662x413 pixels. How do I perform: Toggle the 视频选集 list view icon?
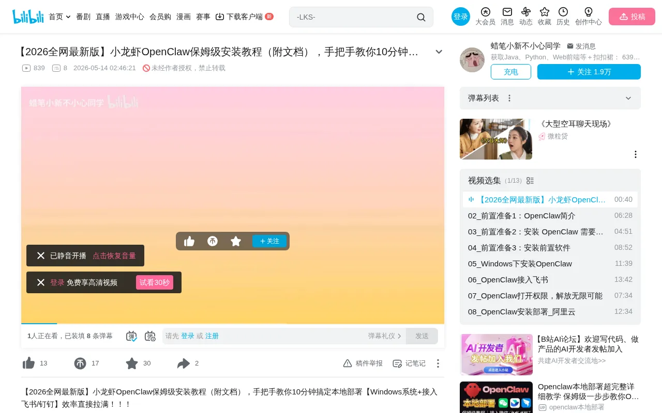pos(530,181)
